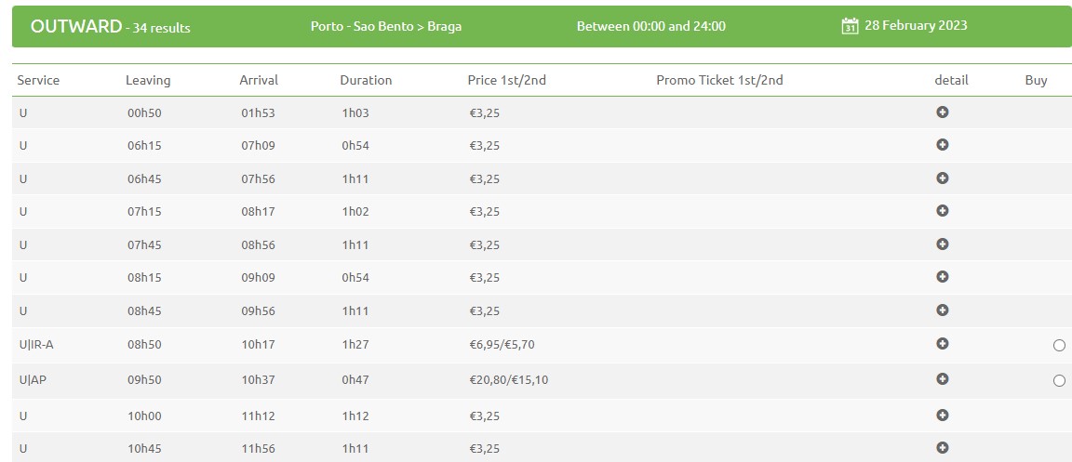Show details for the U|AP 09h50 train

[942, 378]
